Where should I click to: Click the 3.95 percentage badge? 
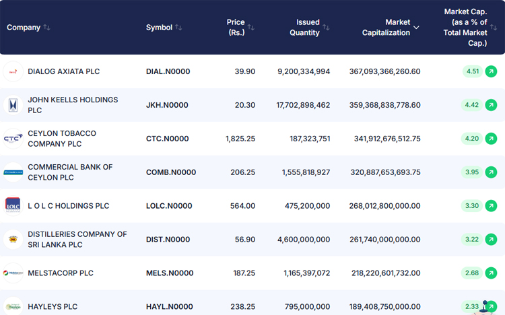472,172
